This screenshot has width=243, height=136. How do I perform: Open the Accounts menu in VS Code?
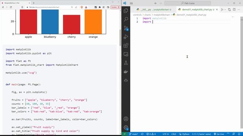coord(126,119)
